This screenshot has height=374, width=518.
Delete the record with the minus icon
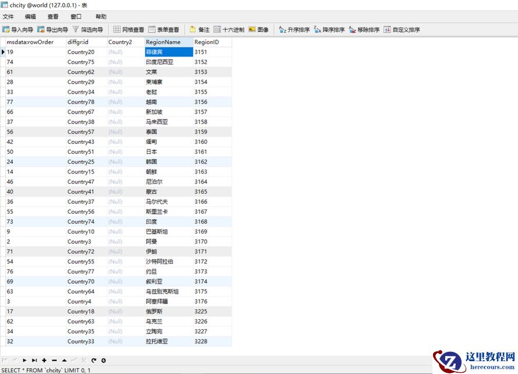(x=54, y=361)
